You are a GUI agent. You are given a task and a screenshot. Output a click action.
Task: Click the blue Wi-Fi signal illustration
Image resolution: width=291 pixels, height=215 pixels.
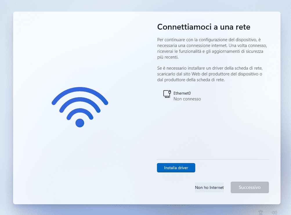point(80,107)
